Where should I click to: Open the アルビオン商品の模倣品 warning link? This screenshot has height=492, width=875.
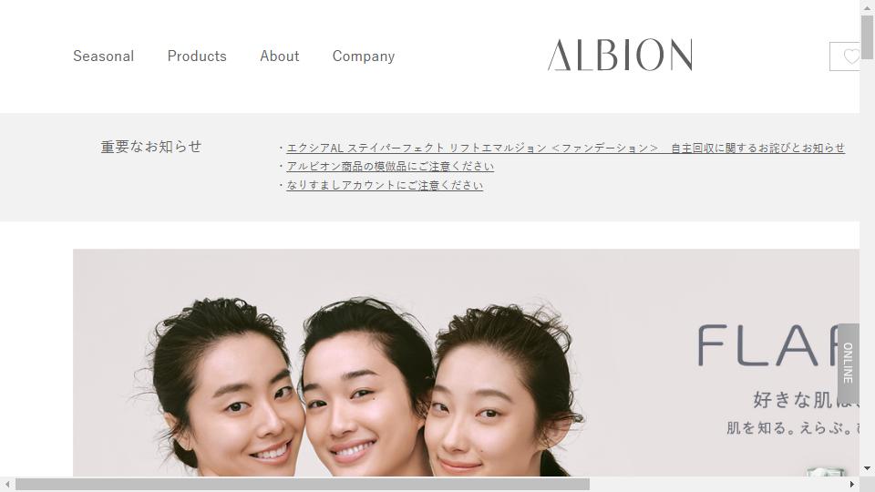point(390,166)
